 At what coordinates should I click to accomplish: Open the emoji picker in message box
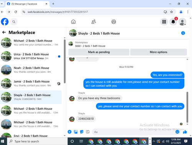pos(177,132)
